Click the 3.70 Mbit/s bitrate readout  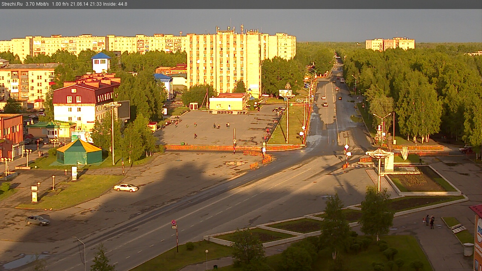pos(37,4)
